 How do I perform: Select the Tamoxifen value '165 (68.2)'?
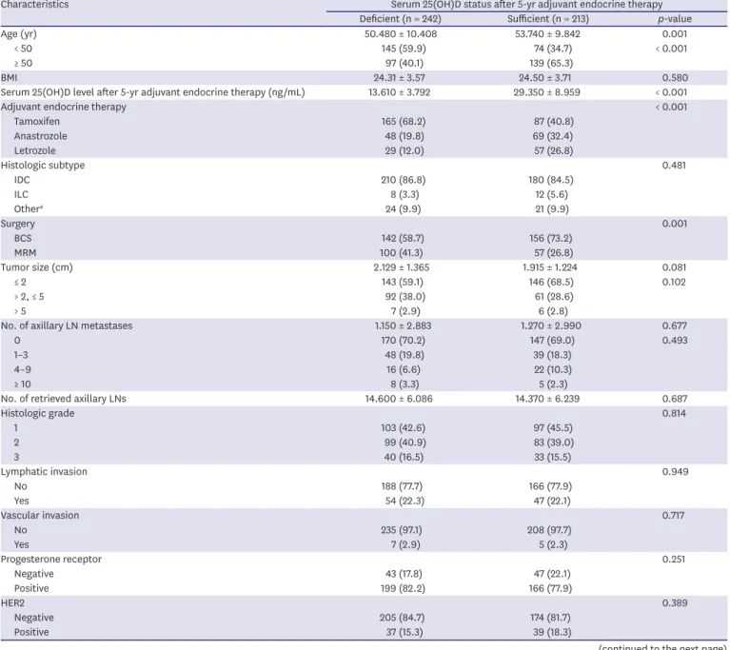coord(404,122)
